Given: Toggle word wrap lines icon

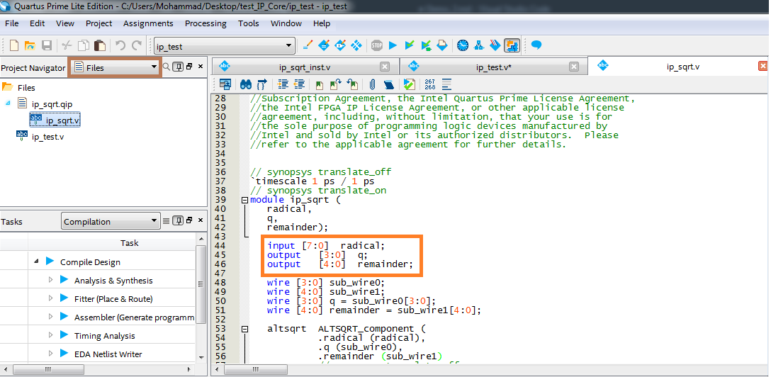Looking at the screenshot, I should pos(446,84).
